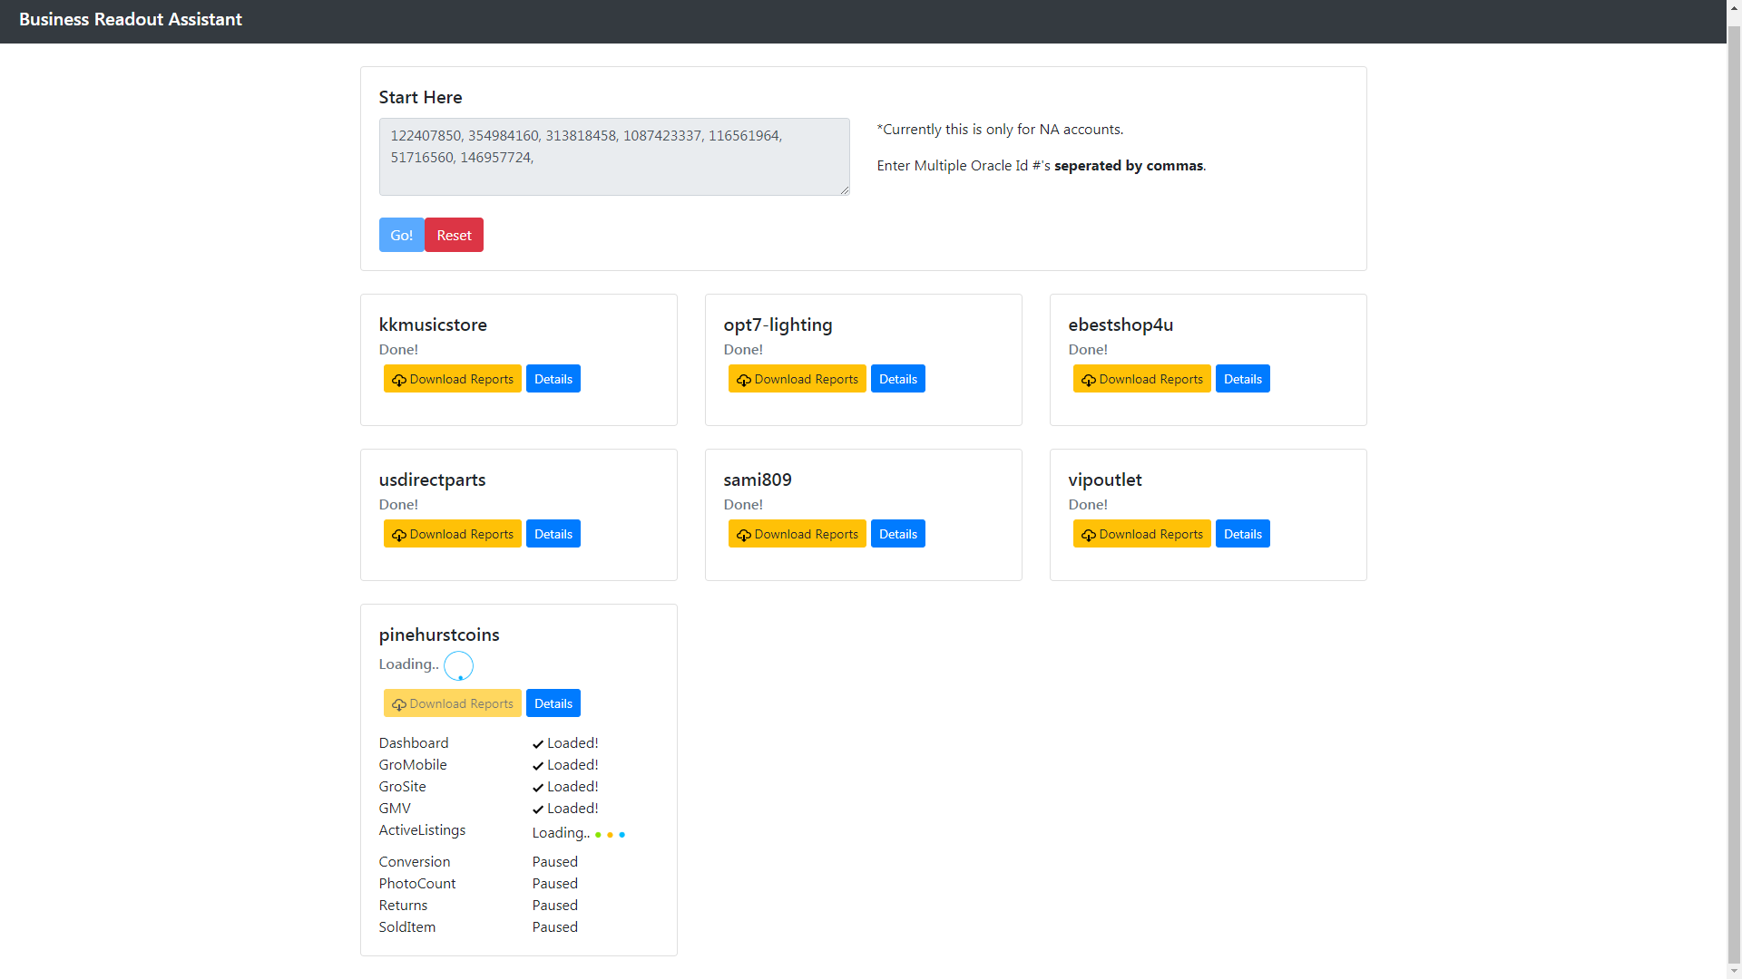Screen dimensions: 1742x979
Task: Click ActiveListings loading dots indicator
Action: tap(610, 834)
